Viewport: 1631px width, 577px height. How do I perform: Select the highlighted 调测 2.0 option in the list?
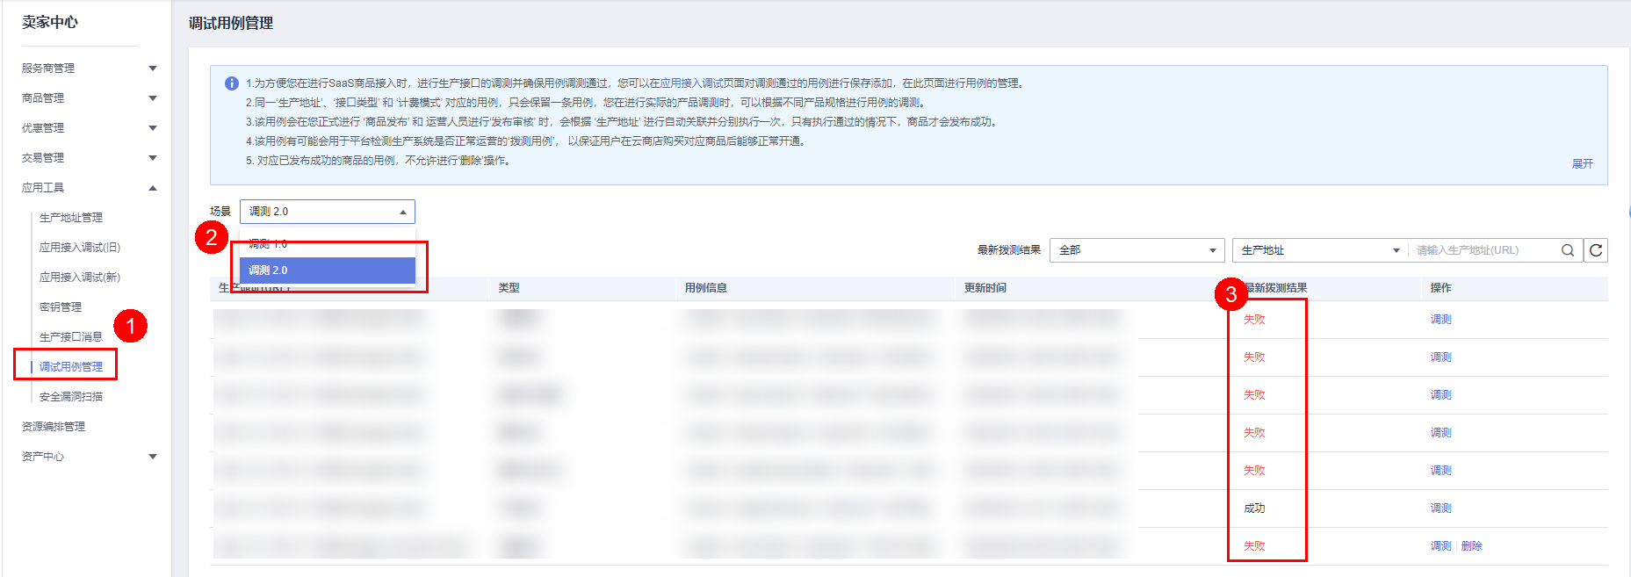(328, 270)
